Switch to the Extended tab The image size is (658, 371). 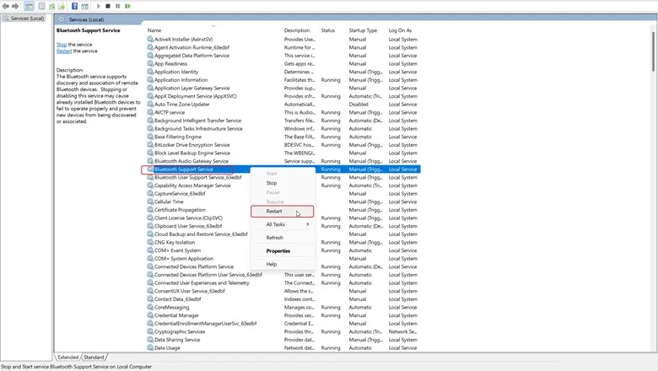click(68, 358)
